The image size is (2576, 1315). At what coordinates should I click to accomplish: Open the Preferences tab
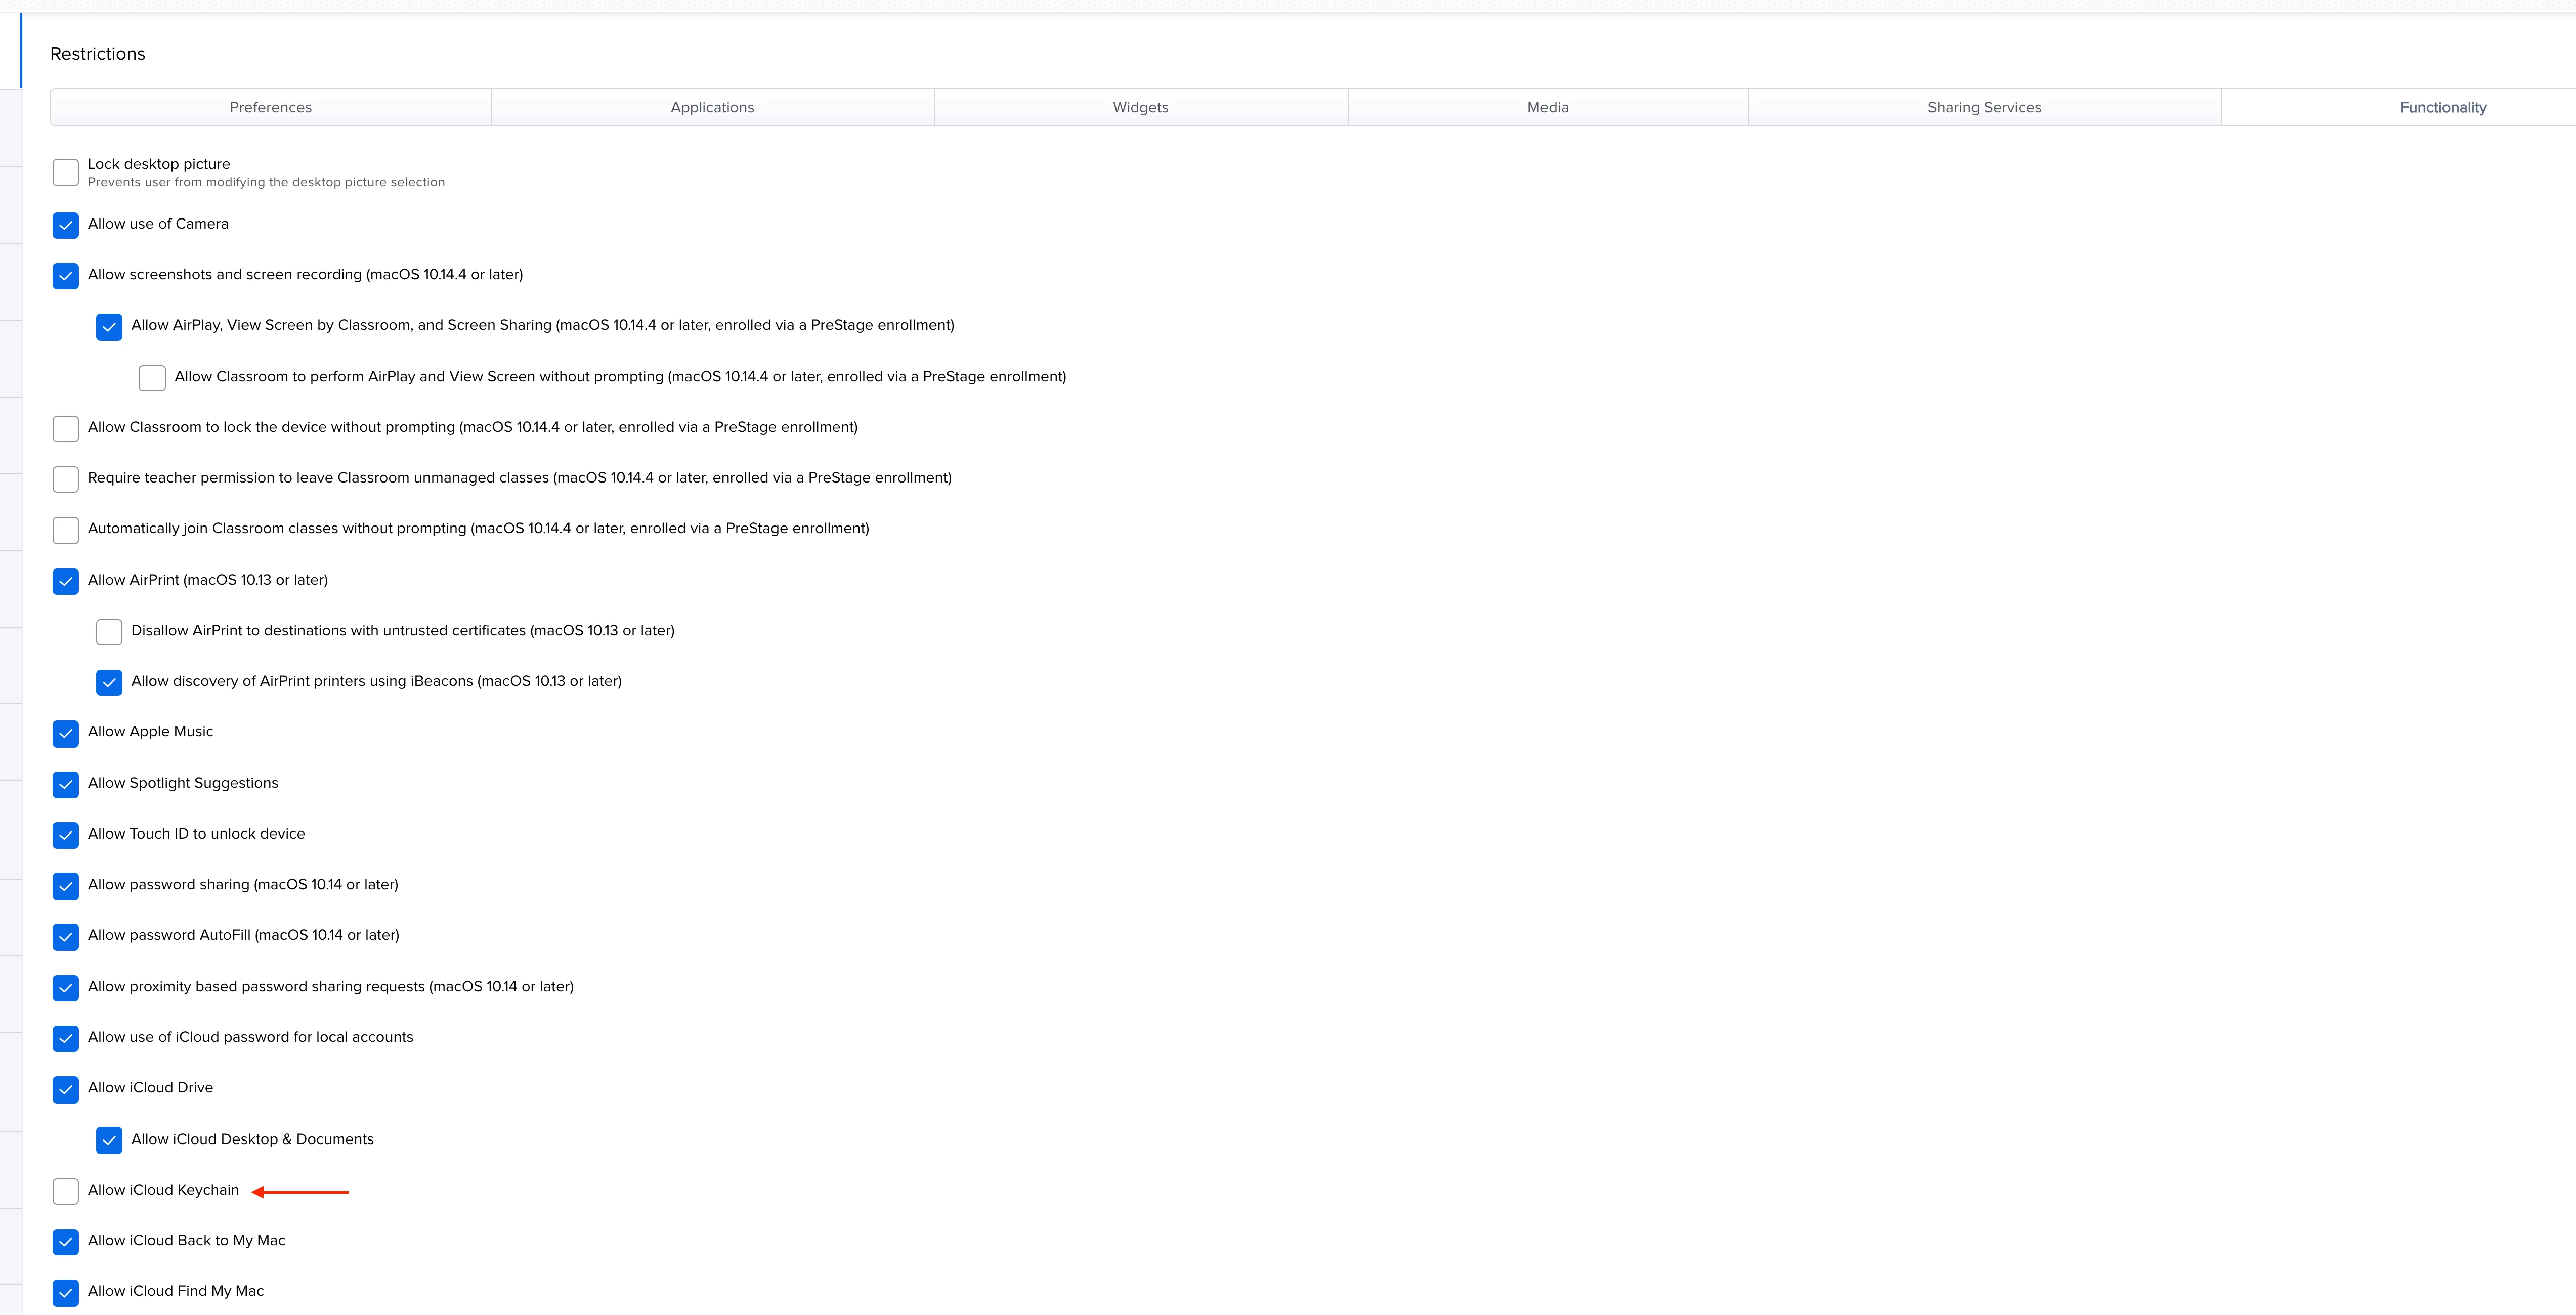270,107
